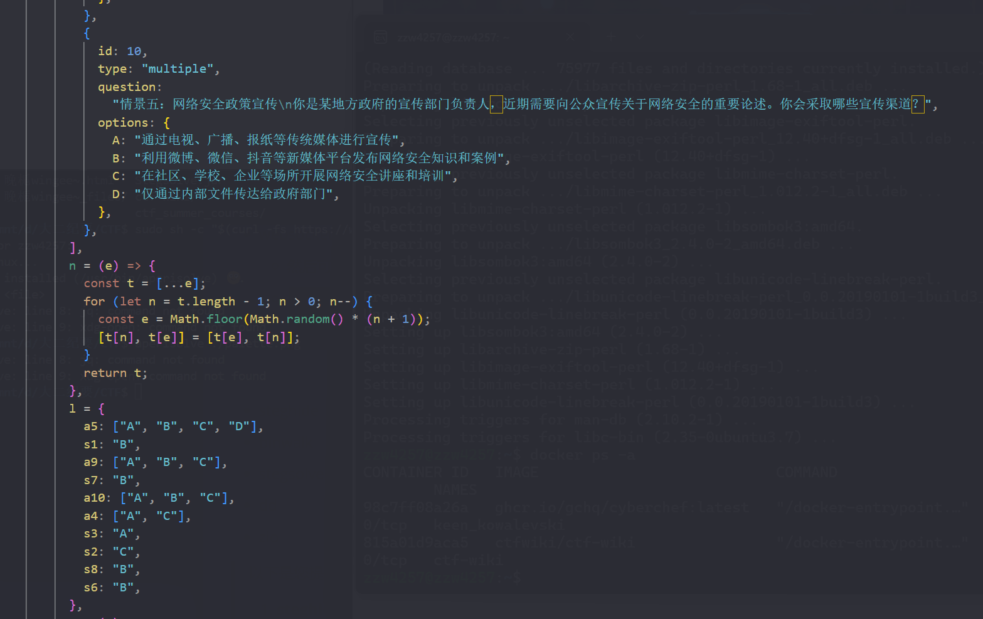Click the options: property key
Viewport: 983px width, 619px height.
124,122
